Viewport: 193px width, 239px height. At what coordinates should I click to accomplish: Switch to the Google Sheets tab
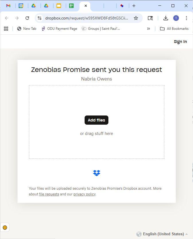71,6
